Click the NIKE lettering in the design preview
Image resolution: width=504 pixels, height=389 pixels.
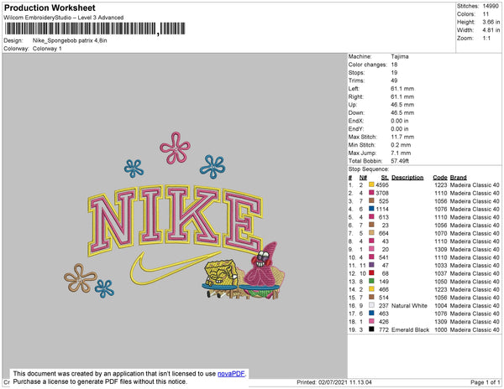click(176, 220)
